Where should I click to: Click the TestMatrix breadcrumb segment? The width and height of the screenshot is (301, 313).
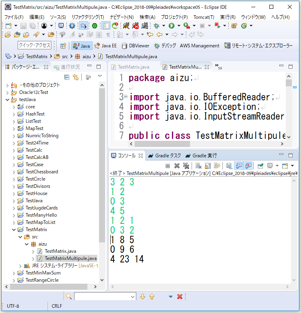point(33,57)
